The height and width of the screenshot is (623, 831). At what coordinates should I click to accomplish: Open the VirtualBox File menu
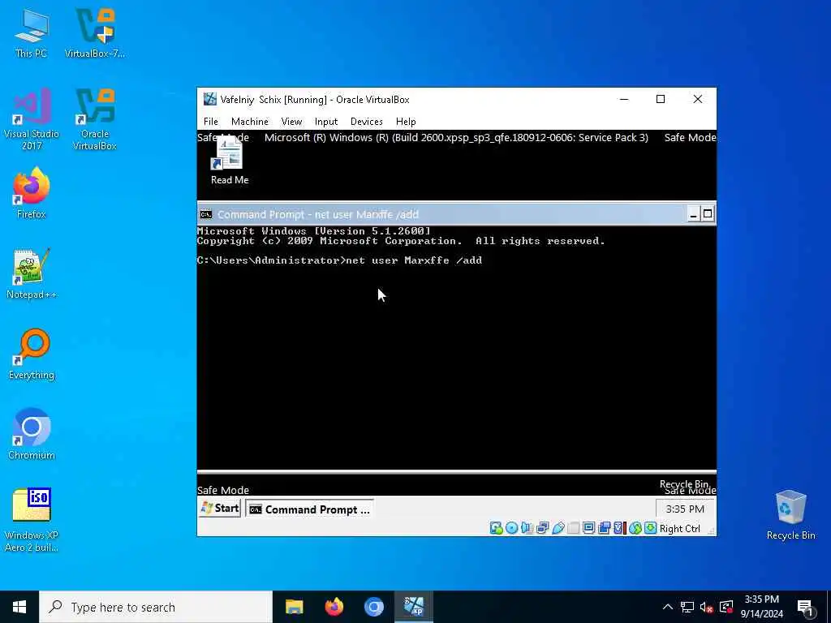(x=210, y=122)
